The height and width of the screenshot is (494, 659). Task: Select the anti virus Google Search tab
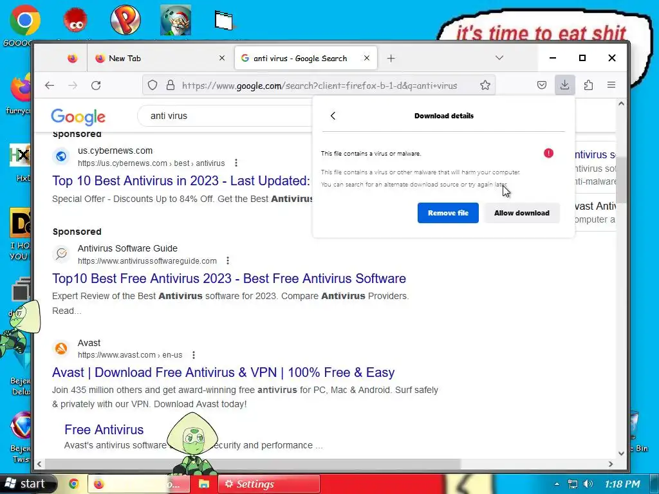coord(306,59)
